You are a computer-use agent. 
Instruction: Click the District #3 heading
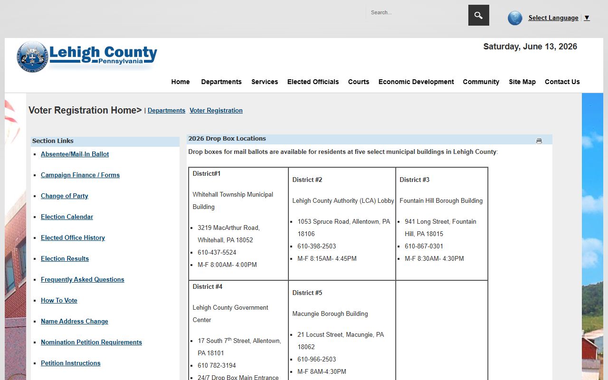pyautogui.click(x=415, y=180)
